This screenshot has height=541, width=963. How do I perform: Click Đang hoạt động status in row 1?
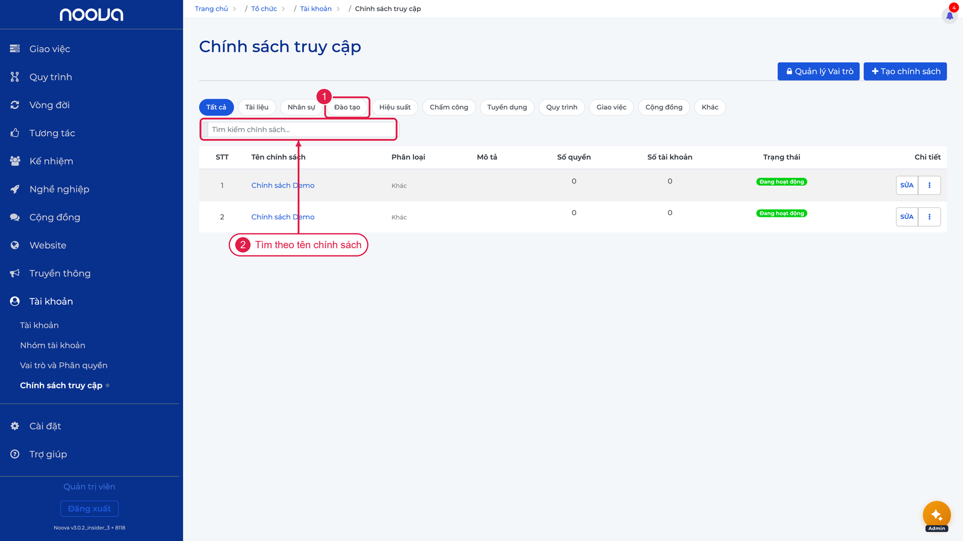click(782, 182)
